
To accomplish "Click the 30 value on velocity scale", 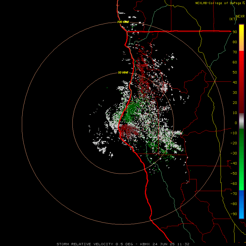I will pos(235,93).
